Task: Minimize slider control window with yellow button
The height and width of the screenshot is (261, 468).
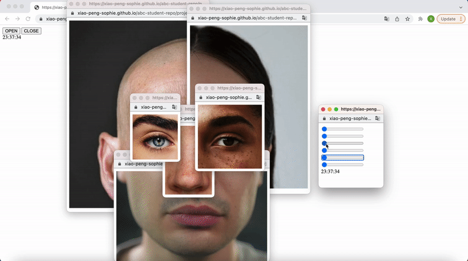Action: [x=329, y=109]
